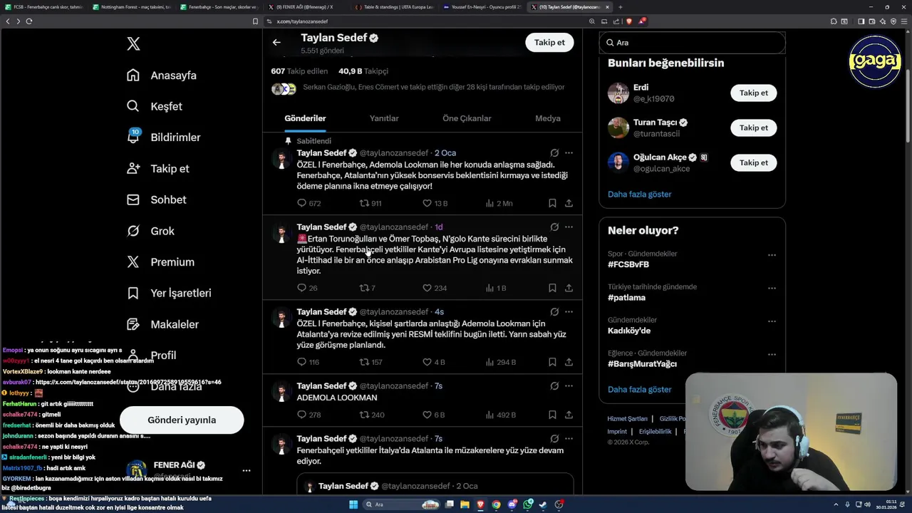Show more suggestions under Bunları beğenebilirsin
The width and height of the screenshot is (912, 513).
(639, 194)
